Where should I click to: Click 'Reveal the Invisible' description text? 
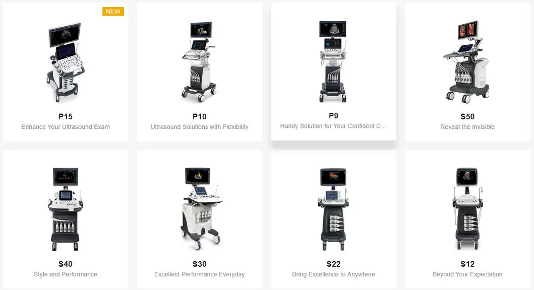(x=467, y=127)
